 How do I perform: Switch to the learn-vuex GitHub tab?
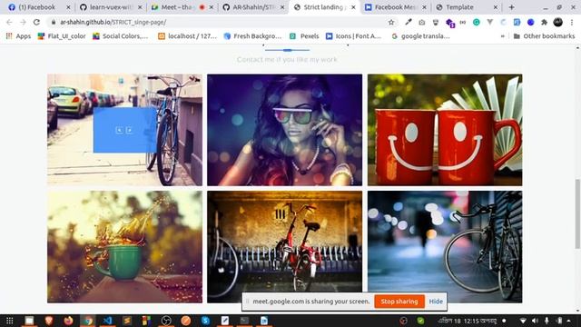[x=111, y=7]
